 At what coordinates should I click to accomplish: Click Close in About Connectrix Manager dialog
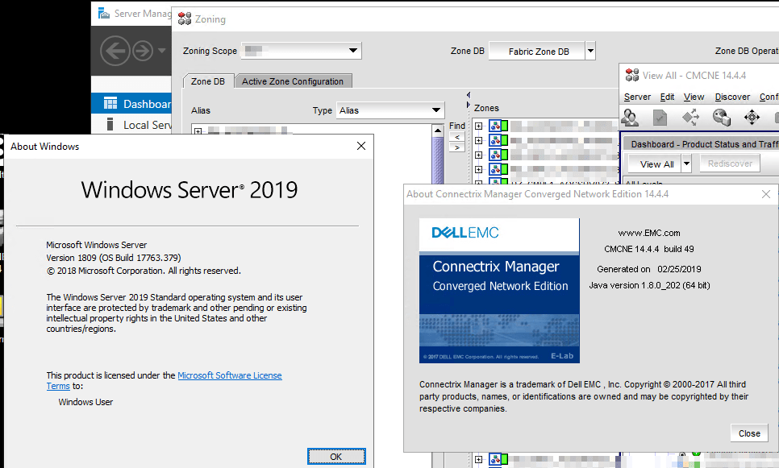(749, 433)
